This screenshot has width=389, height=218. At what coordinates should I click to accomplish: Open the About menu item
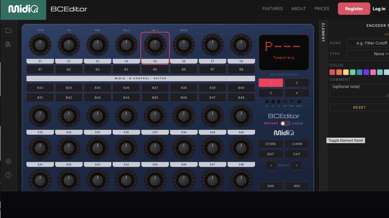tap(298, 9)
